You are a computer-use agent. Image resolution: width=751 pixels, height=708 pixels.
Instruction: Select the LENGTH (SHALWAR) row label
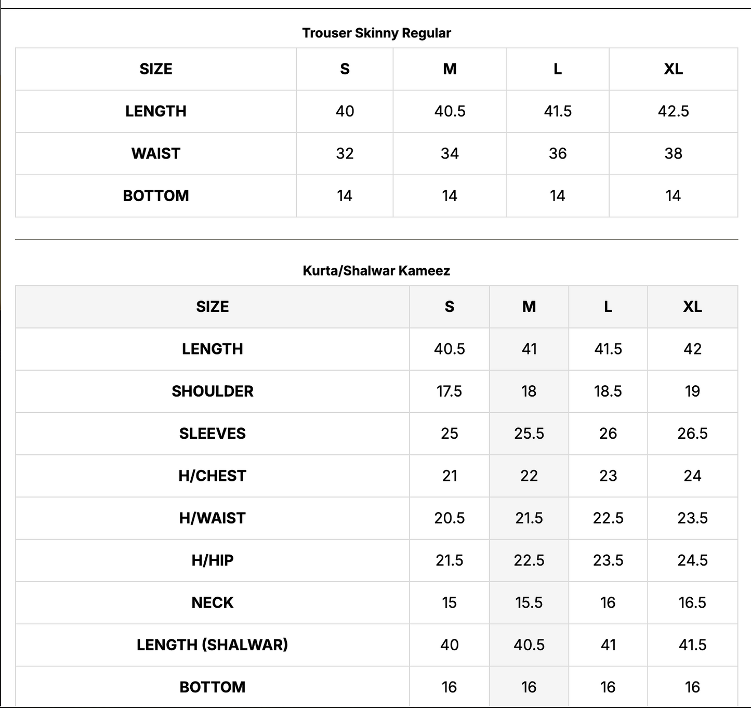tap(213, 645)
